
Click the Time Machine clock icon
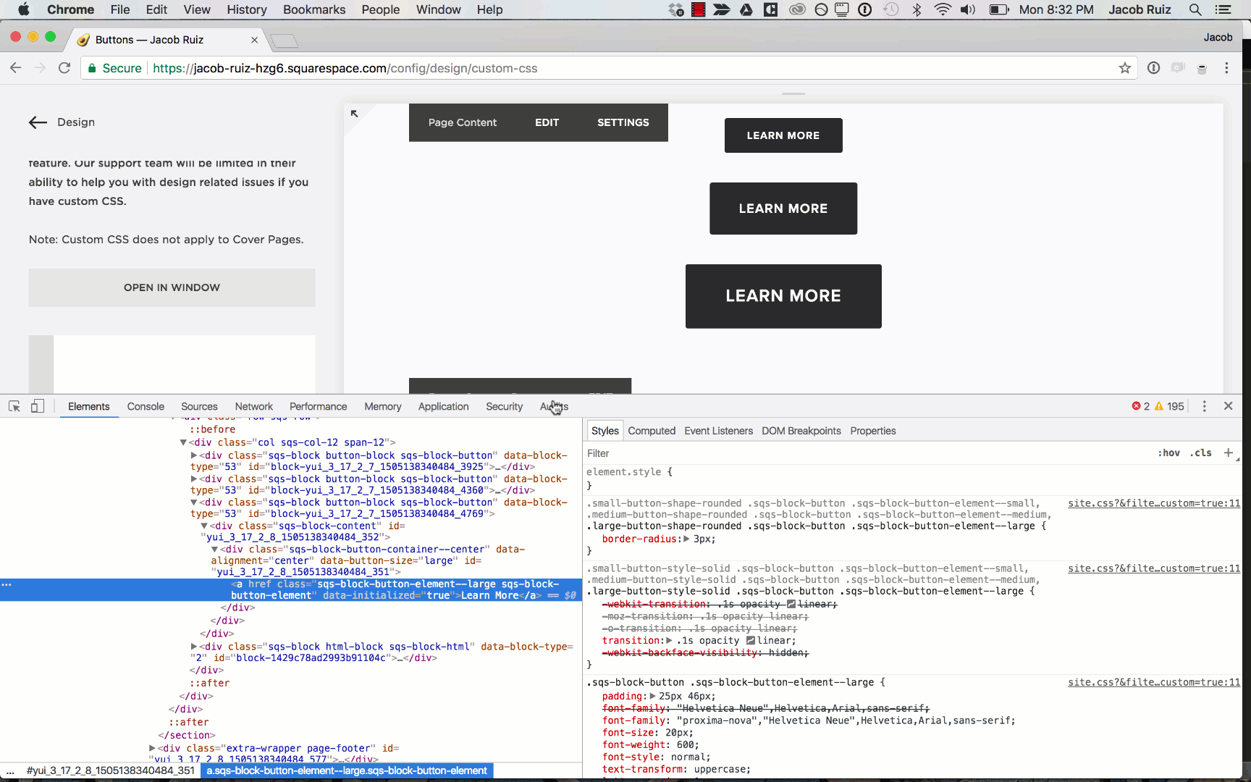(x=891, y=9)
